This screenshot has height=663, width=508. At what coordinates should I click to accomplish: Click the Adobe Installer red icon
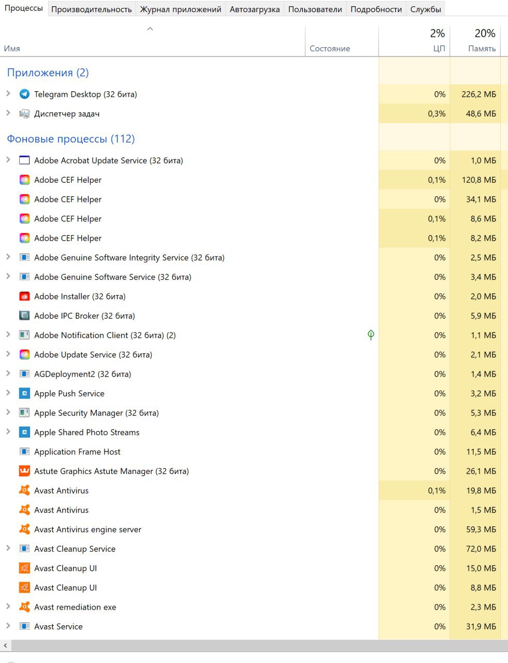pos(24,296)
